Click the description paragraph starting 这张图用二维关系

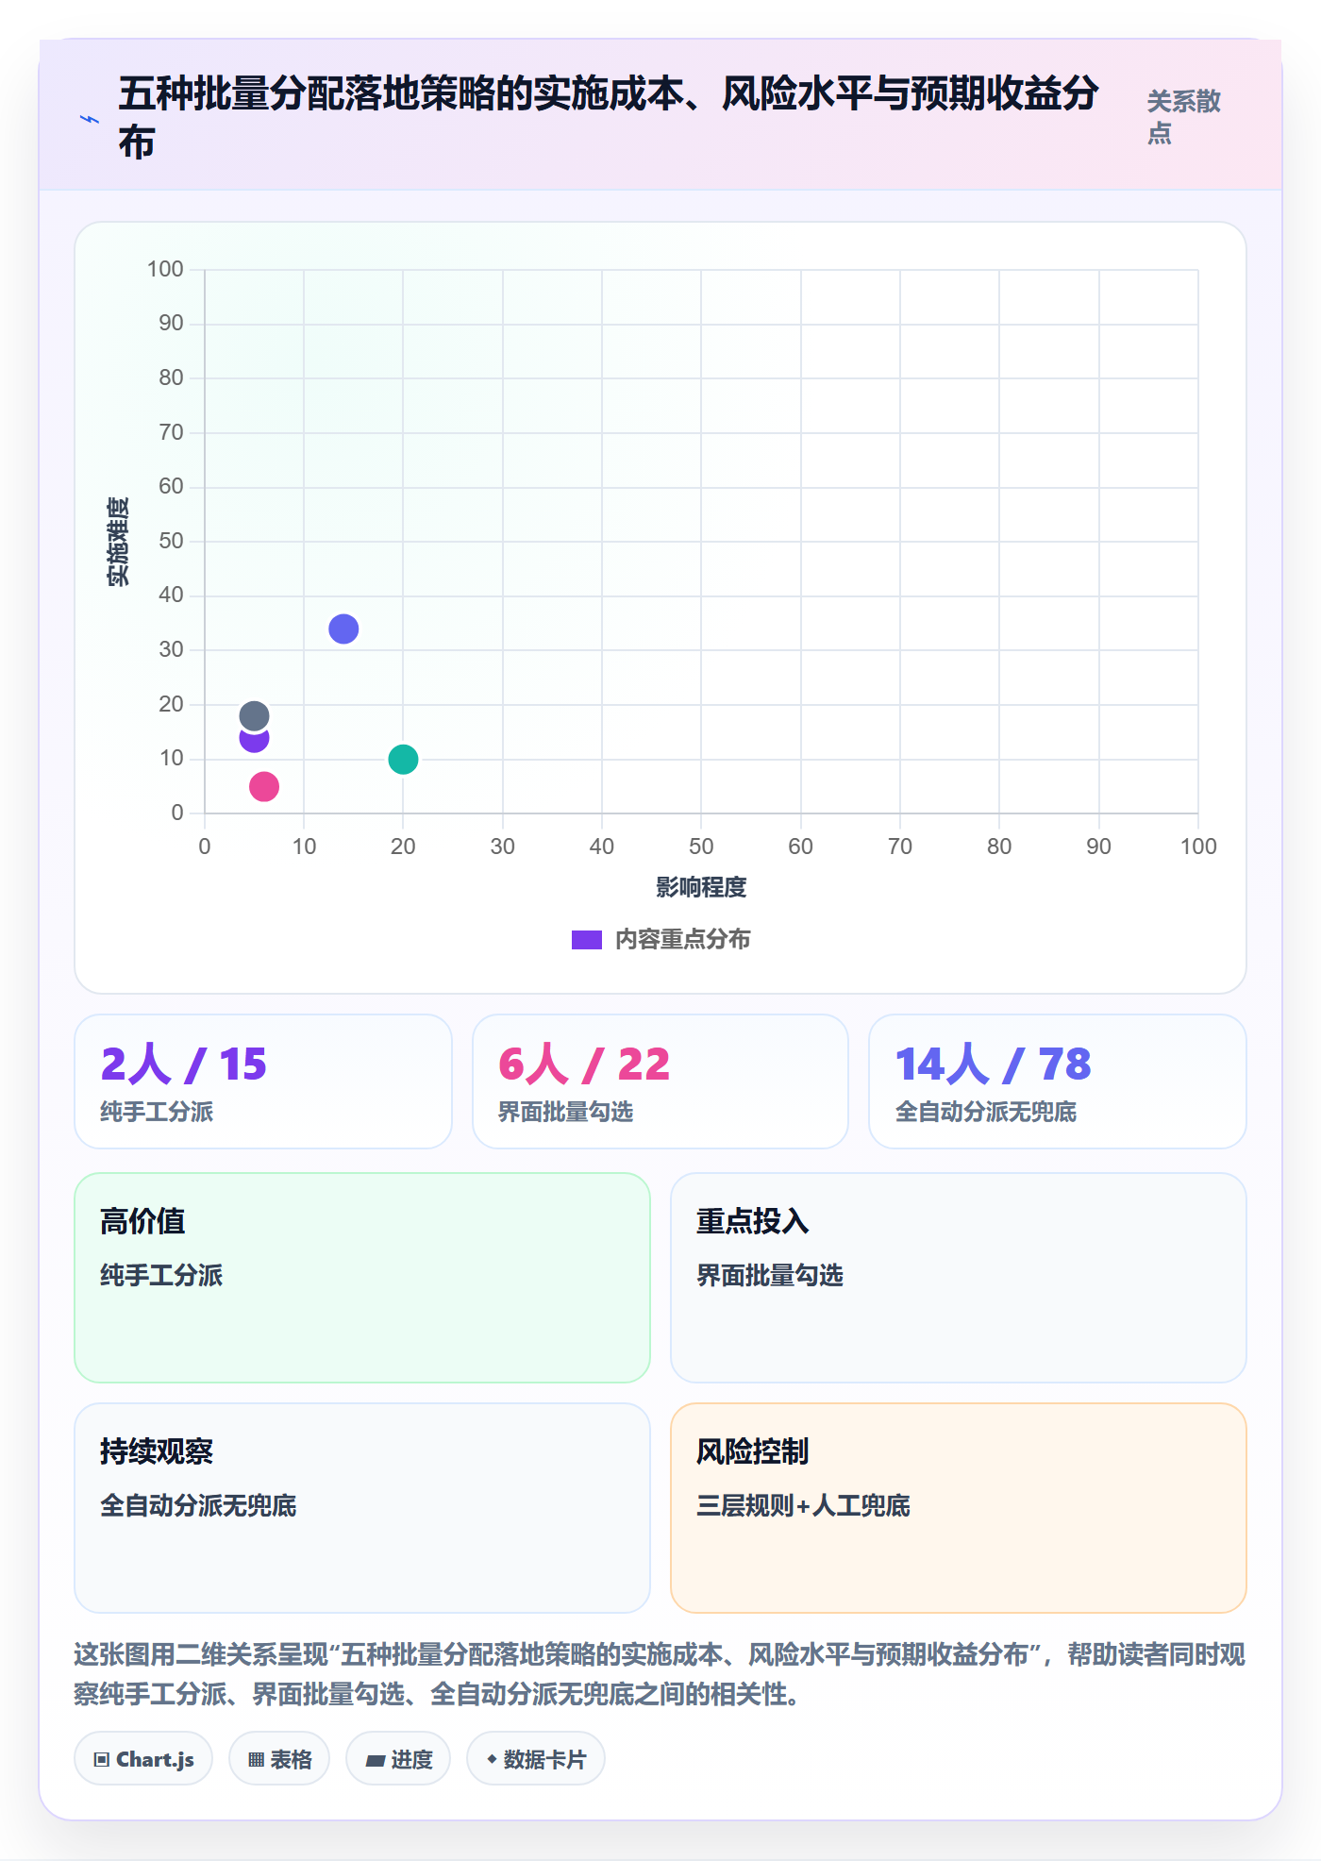pyautogui.click(x=660, y=1674)
